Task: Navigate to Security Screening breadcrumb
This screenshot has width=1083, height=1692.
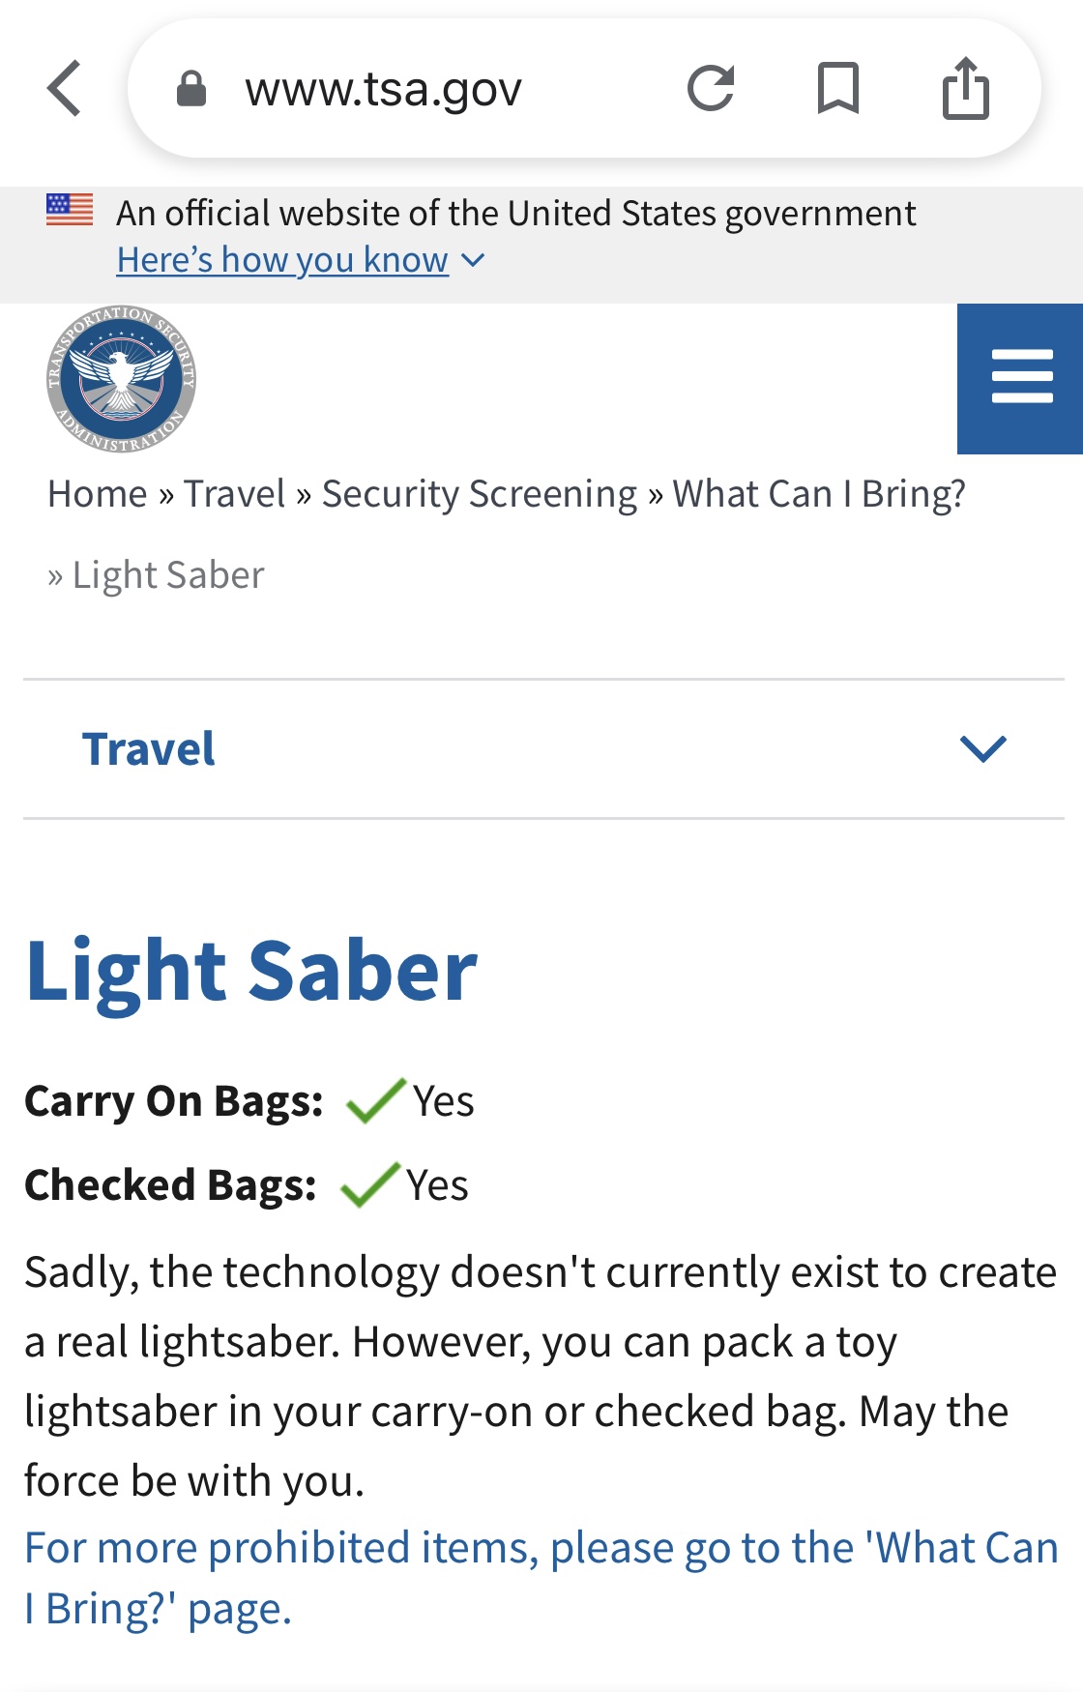Action: click(480, 494)
